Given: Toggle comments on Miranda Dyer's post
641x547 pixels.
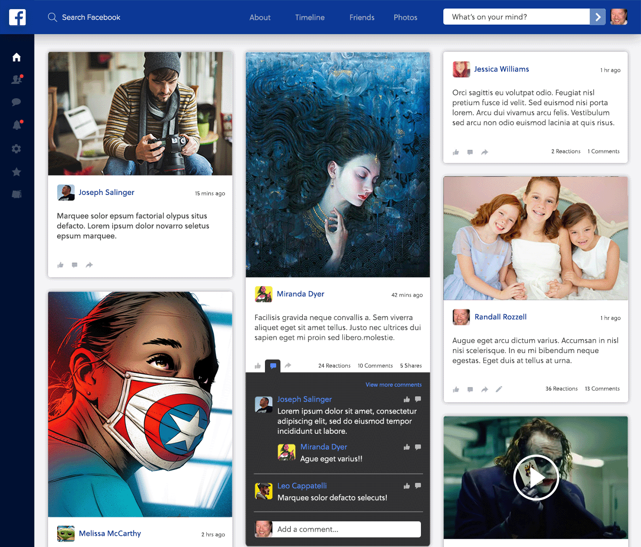Looking at the screenshot, I should click(273, 366).
